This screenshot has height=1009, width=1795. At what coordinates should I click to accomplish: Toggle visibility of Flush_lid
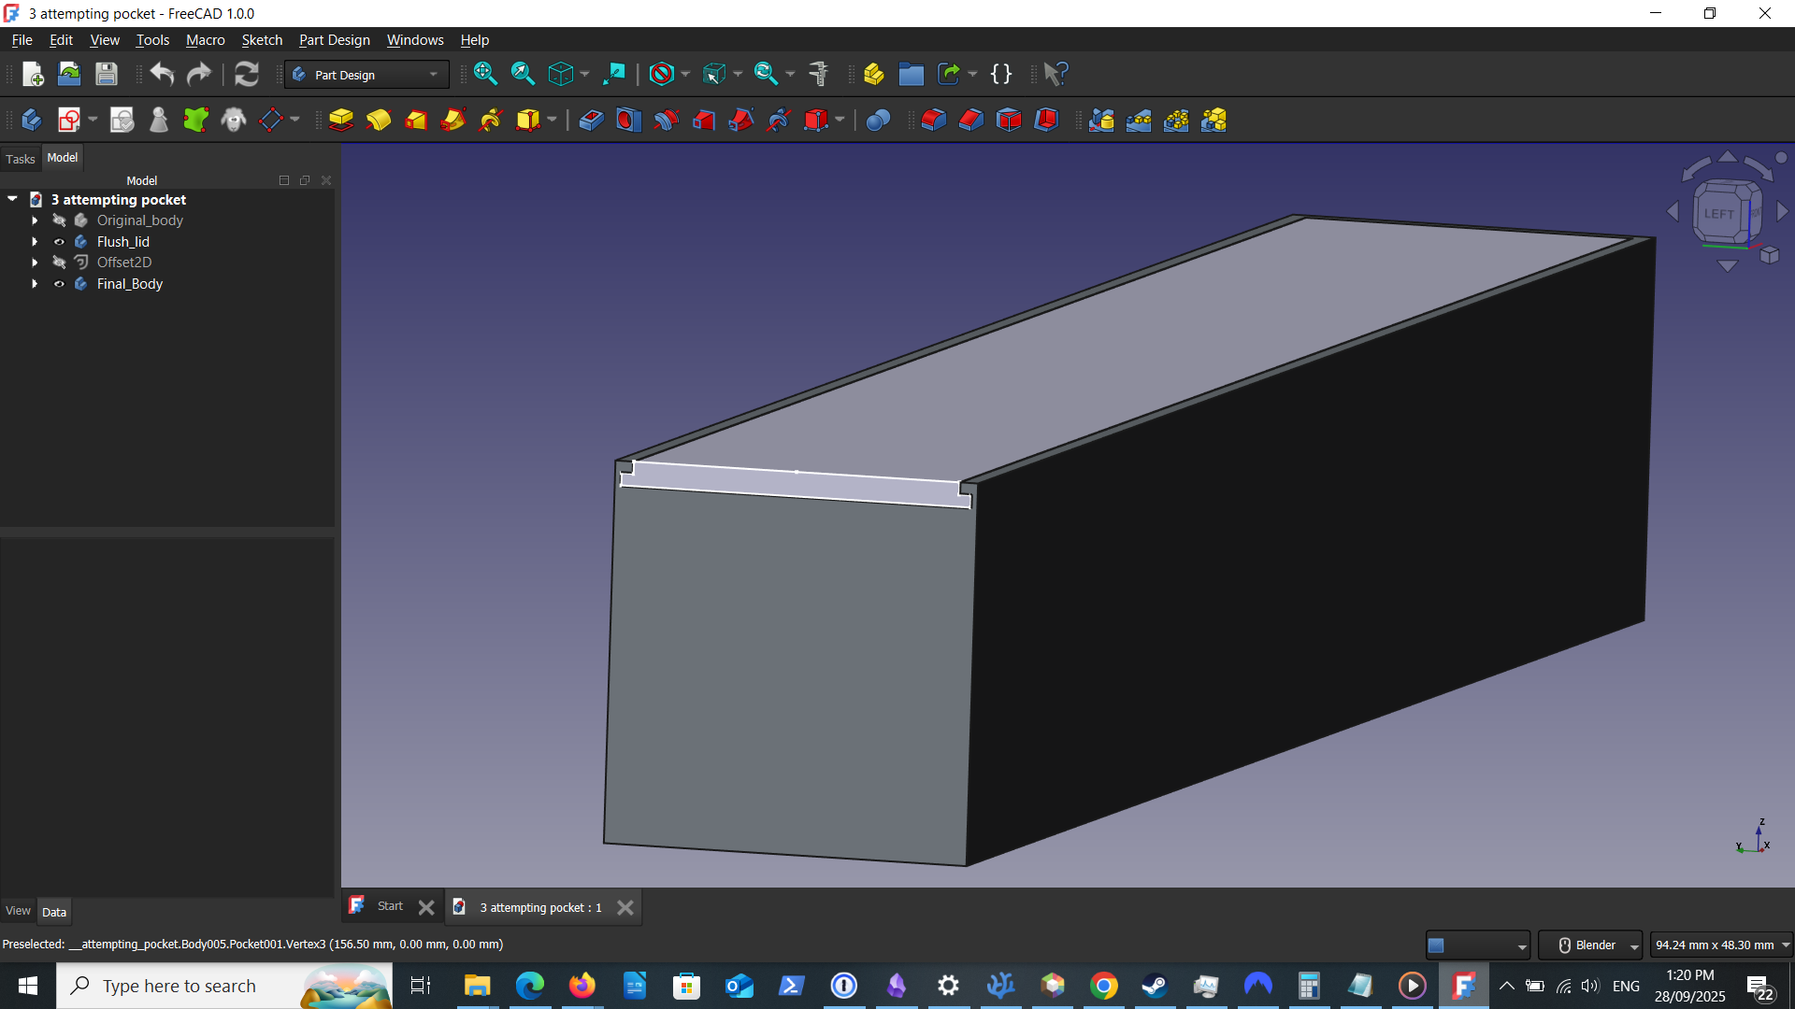(59, 242)
